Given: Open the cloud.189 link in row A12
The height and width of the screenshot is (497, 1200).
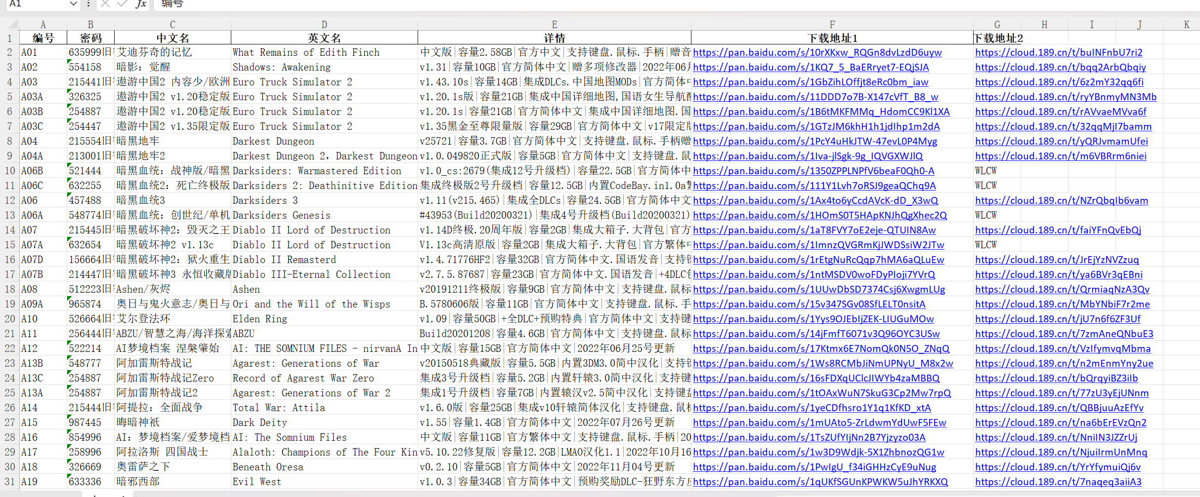Looking at the screenshot, I should pos(1063,348).
